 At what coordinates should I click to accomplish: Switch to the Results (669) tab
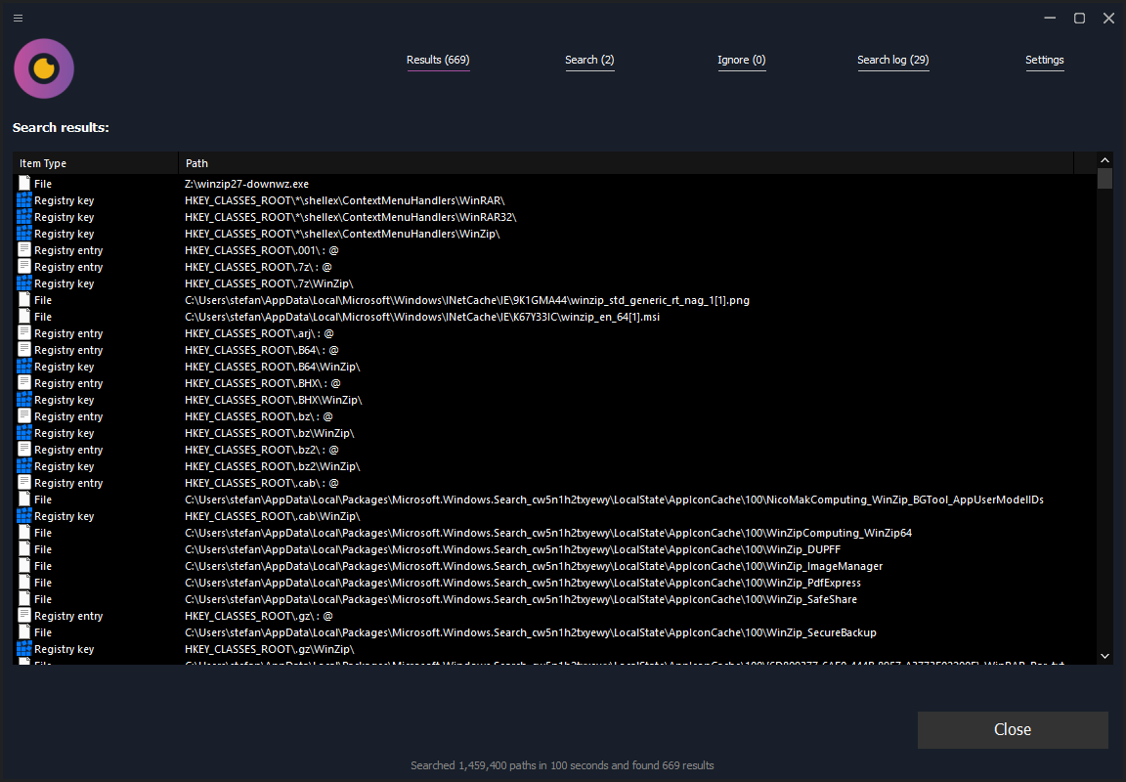[x=438, y=60]
